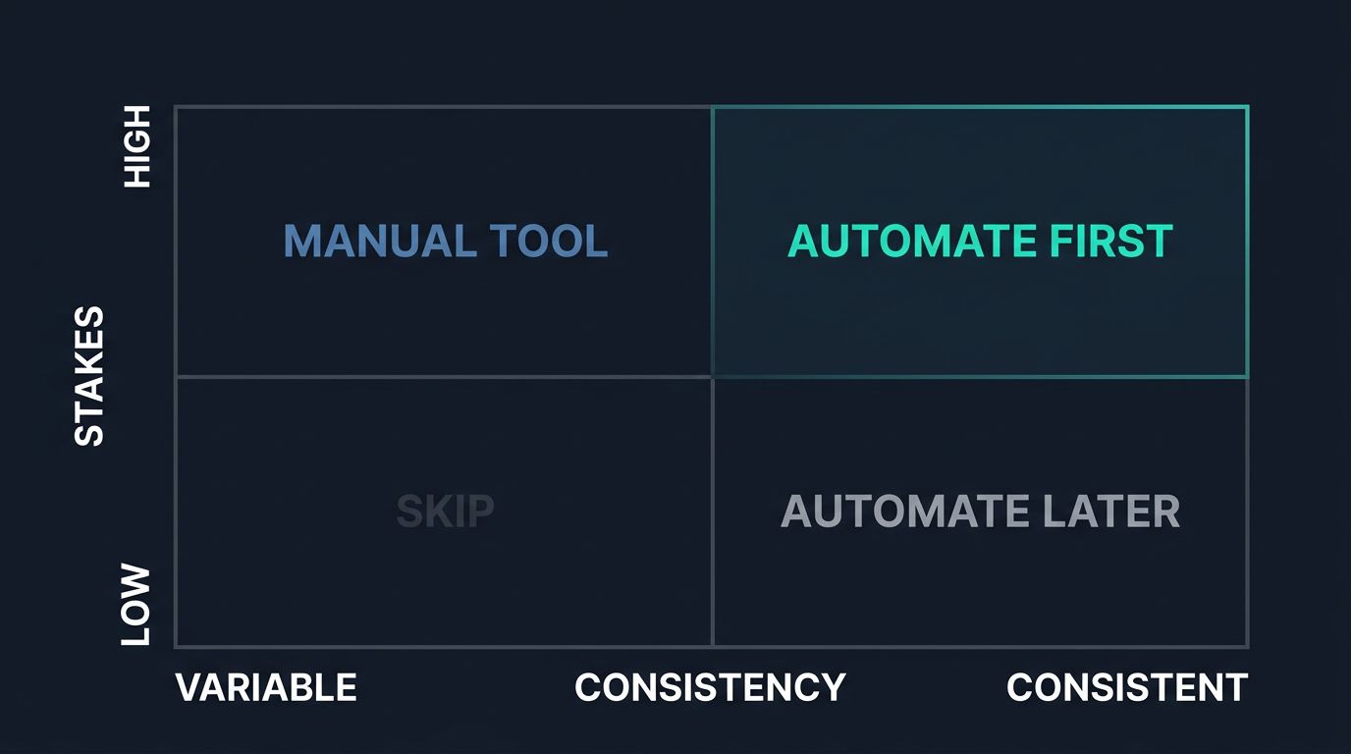Click the green AUTOMATE FIRST label
The image size is (1351, 754).
point(980,242)
